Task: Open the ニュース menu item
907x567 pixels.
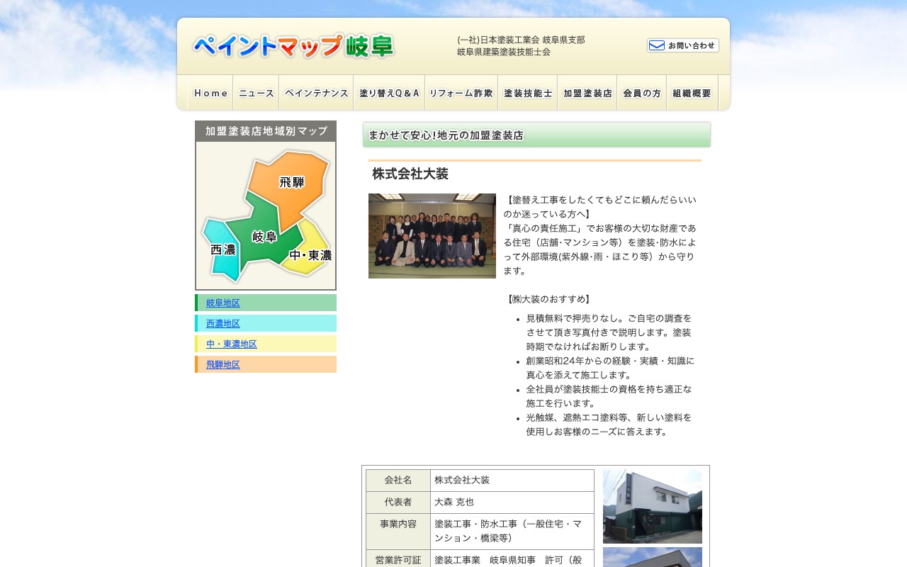Action: (256, 93)
